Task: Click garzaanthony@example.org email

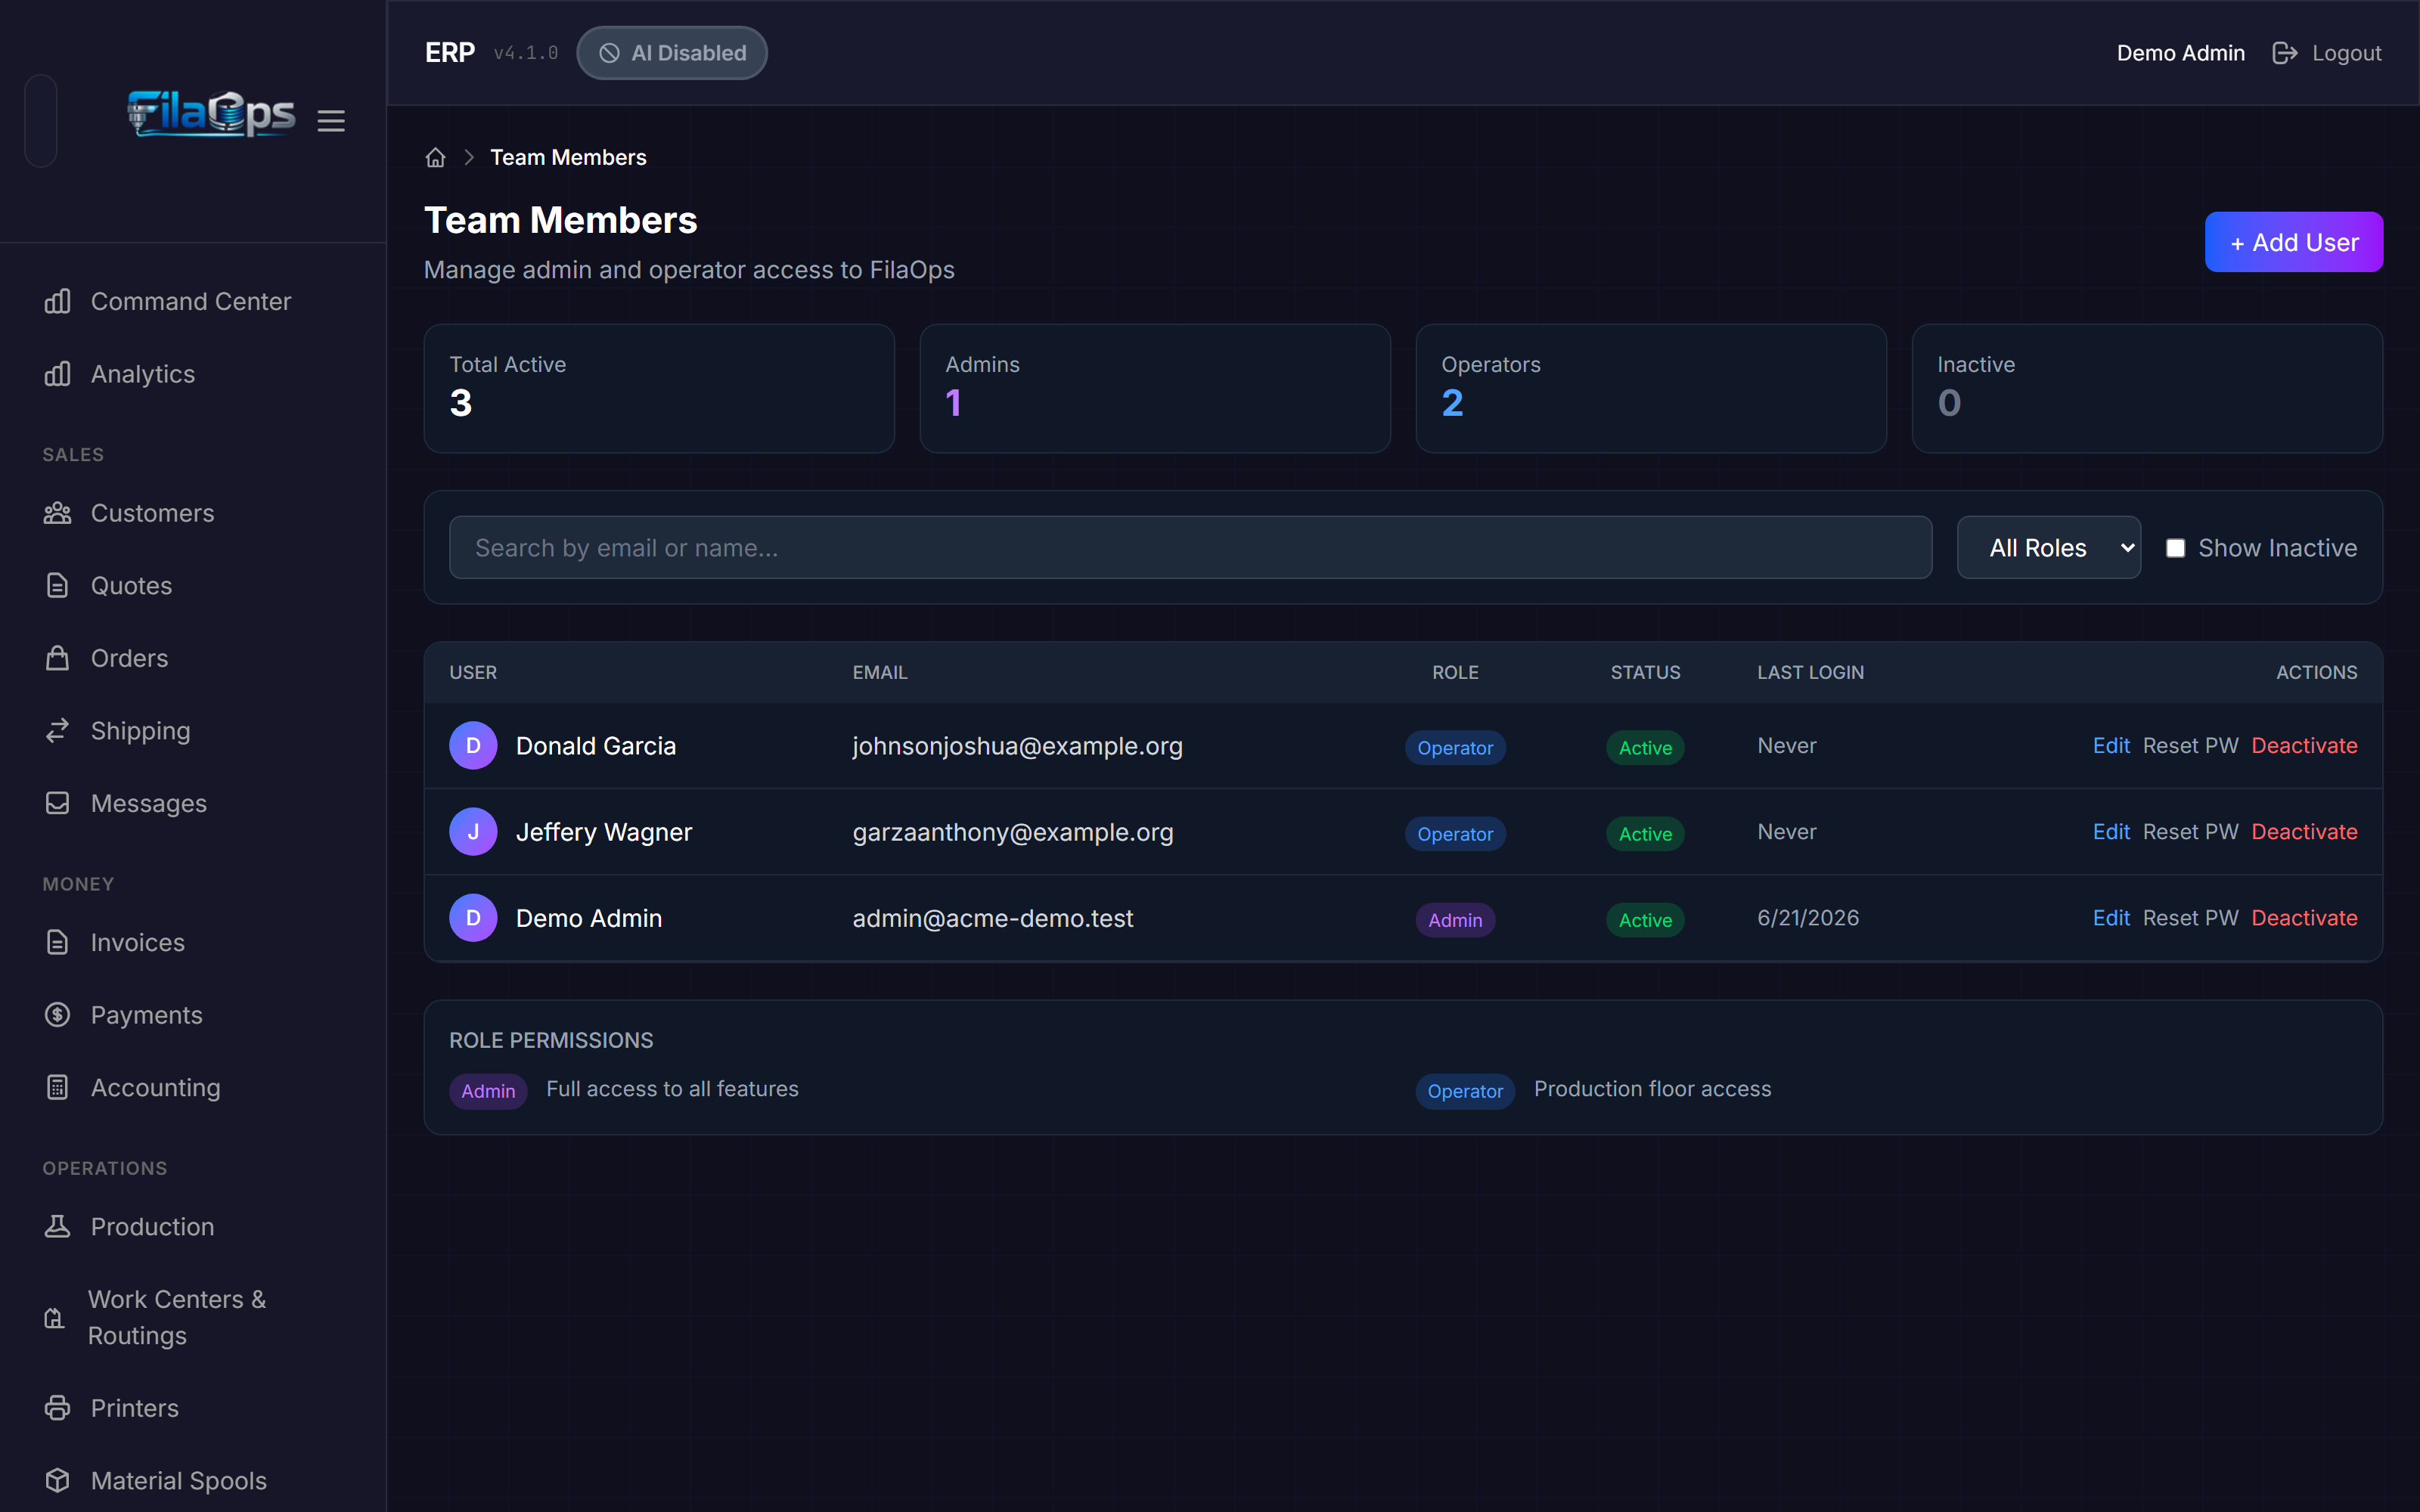Action: point(1013,832)
